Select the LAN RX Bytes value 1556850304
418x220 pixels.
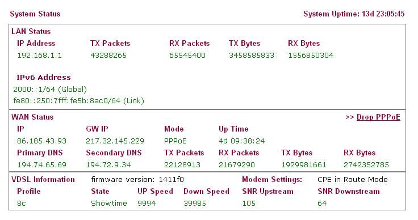click(311, 56)
